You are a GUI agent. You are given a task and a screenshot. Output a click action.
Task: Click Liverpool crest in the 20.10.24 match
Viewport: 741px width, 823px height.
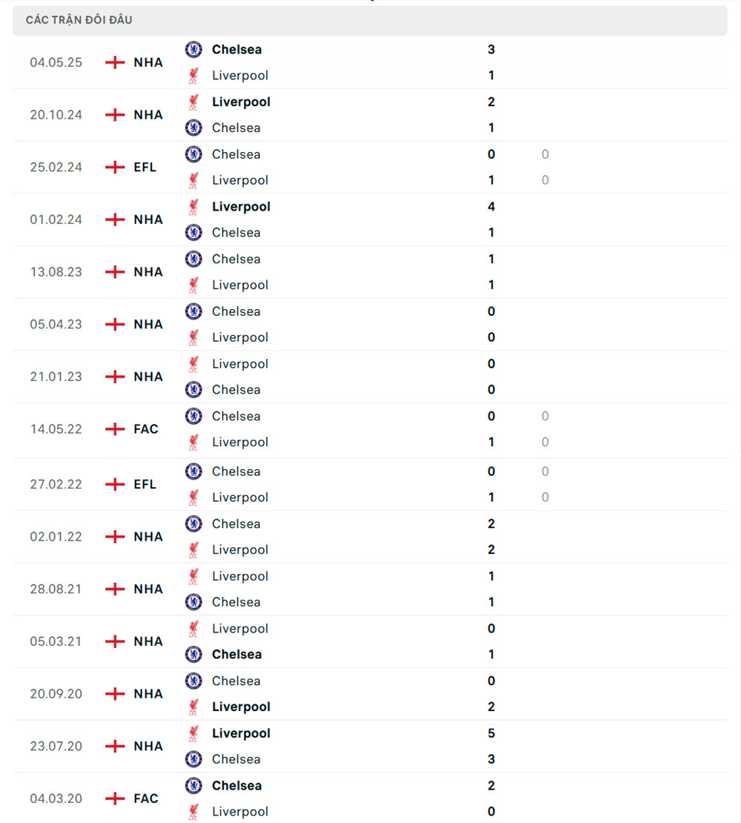tap(193, 102)
